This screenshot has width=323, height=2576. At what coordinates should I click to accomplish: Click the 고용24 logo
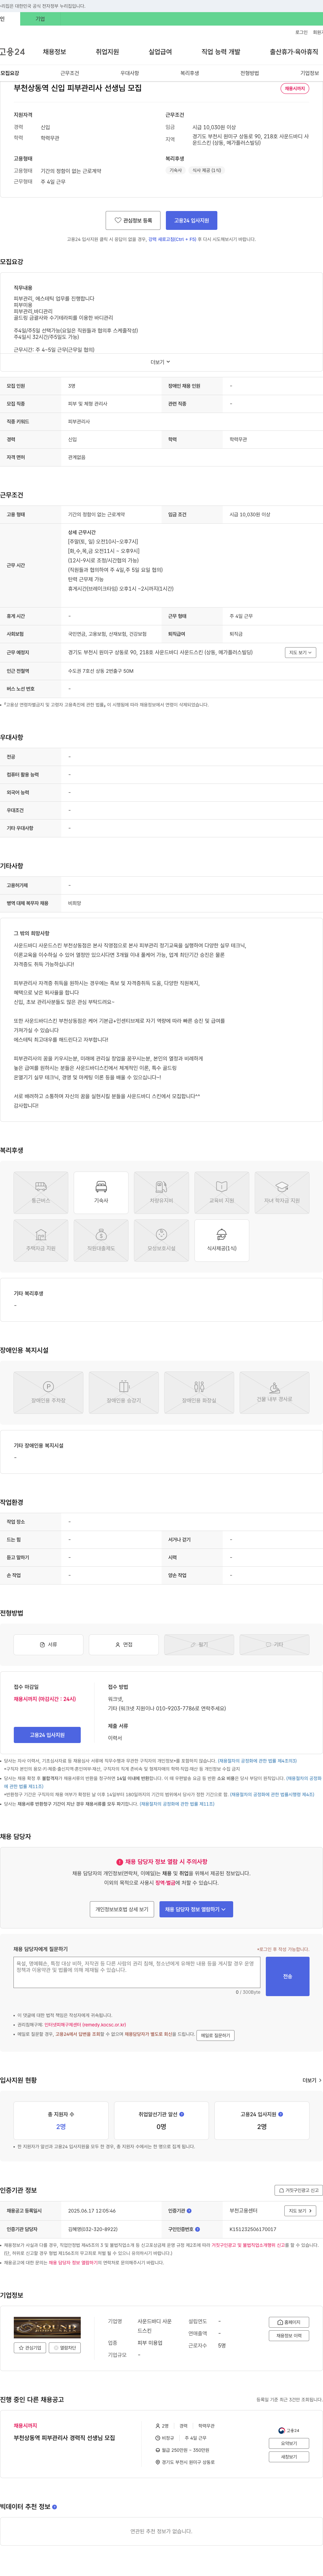[x=12, y=52]
